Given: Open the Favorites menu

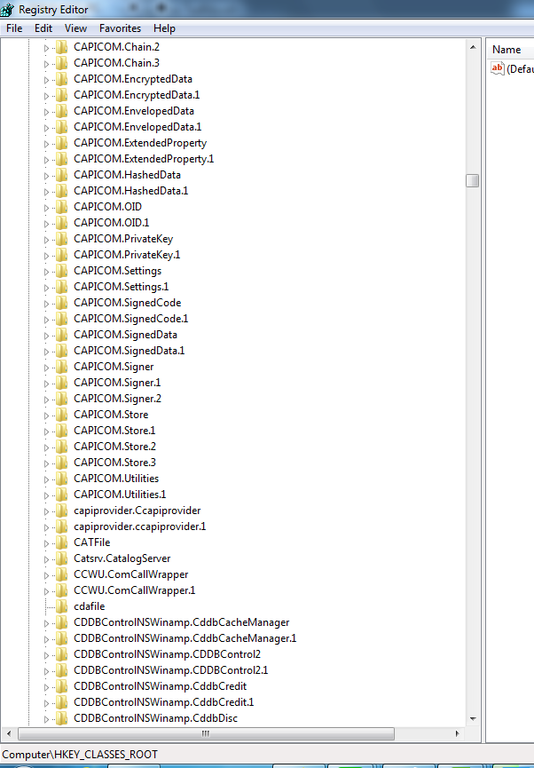Looking at the screenshot, I should point(120,28).
